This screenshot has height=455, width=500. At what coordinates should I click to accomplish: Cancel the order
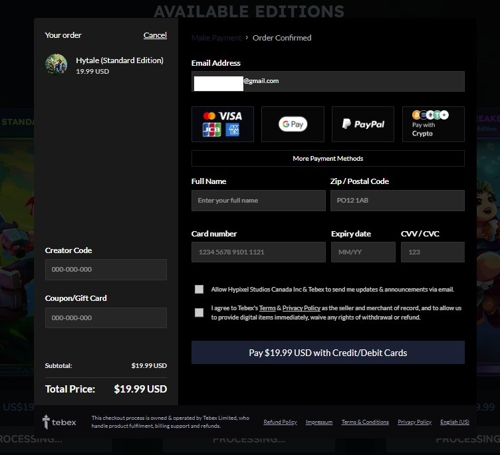(x=155, y=35)
